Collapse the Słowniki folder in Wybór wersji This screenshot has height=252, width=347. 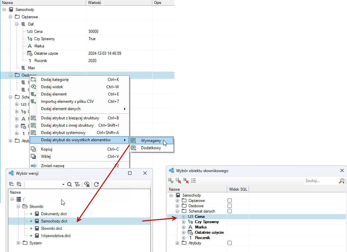click(18, 207)
